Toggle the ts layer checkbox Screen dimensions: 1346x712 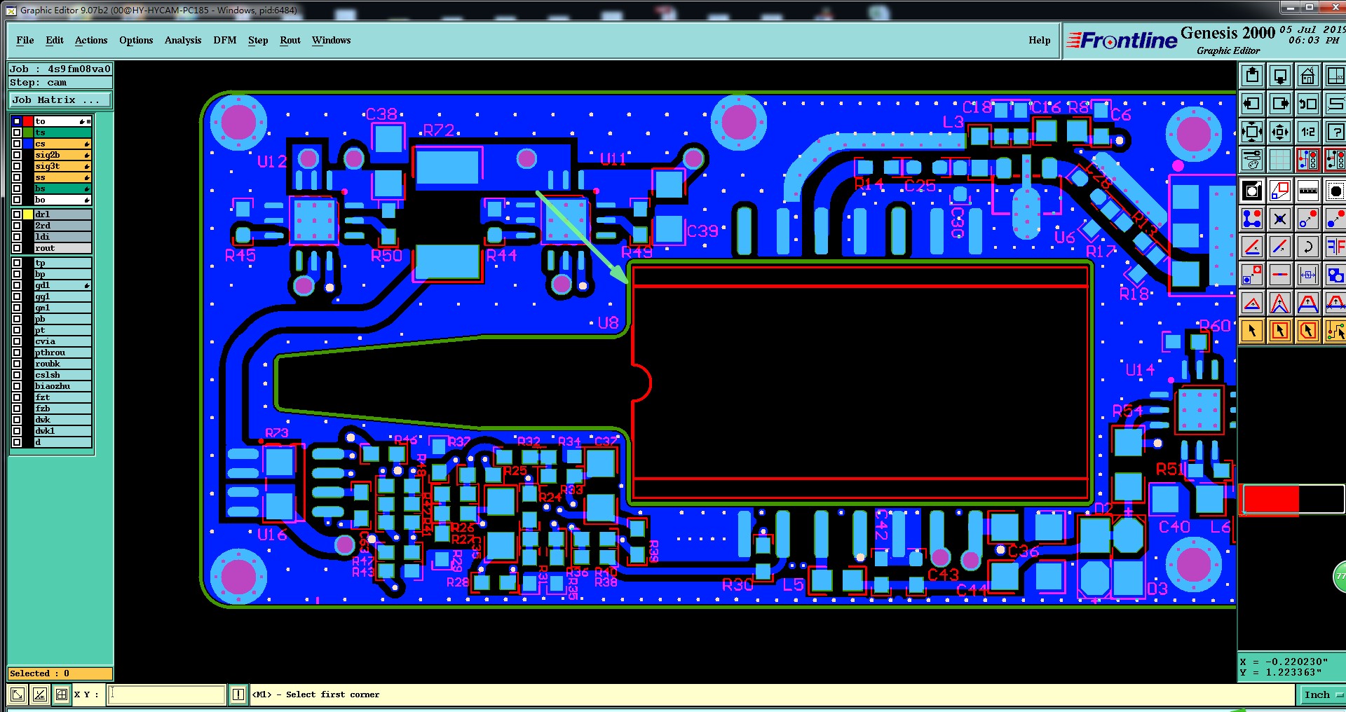[17, 132]
